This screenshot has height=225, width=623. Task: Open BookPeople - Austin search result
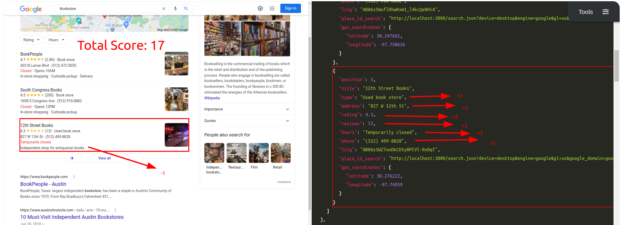(43, 184)
